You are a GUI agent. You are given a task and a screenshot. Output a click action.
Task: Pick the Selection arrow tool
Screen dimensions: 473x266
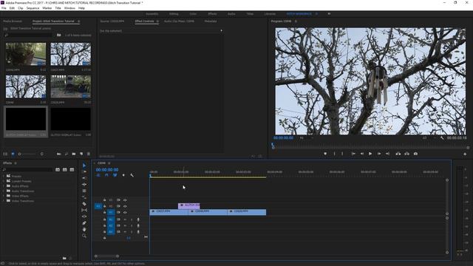coord(84,166)
